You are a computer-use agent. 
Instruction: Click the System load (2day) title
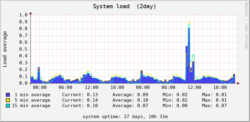(x=124, y=6)
